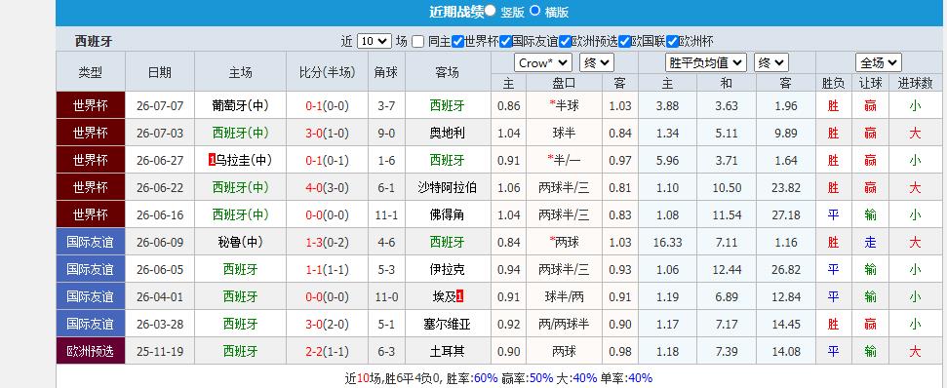This screenshot has width=947, height=388.
Task: Click 葡萄牙(中) home team link
Action: pos(240,105)
